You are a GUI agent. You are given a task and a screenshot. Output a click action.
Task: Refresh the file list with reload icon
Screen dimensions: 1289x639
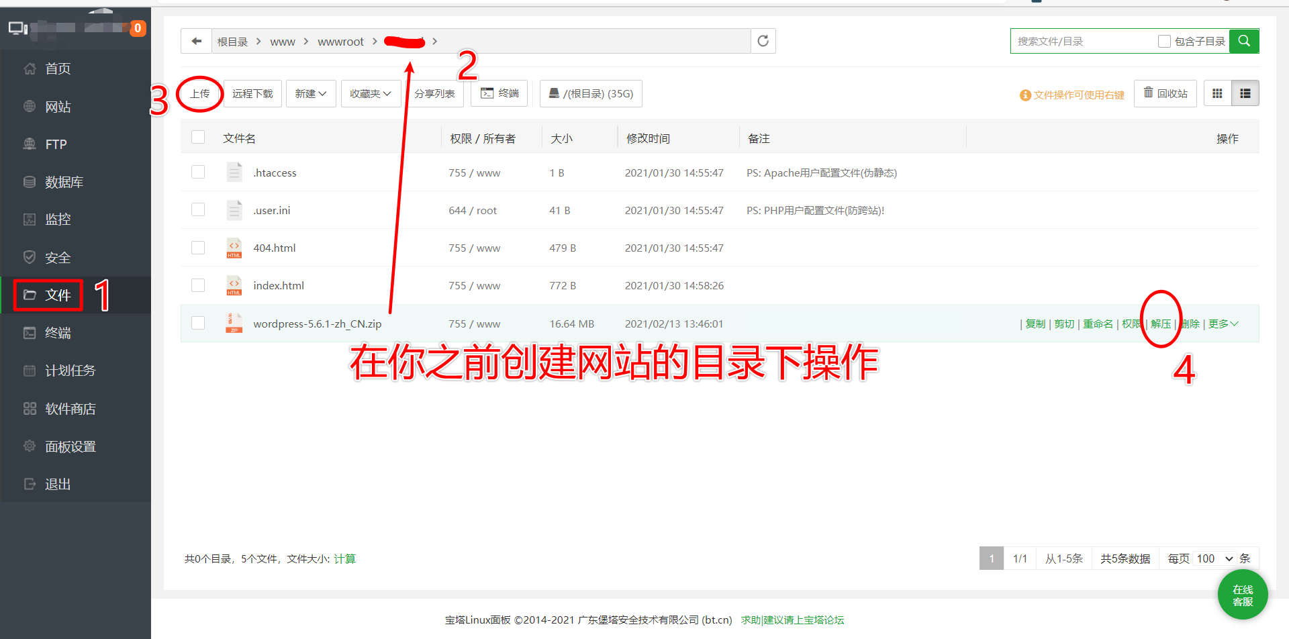[x=763, y=42]
